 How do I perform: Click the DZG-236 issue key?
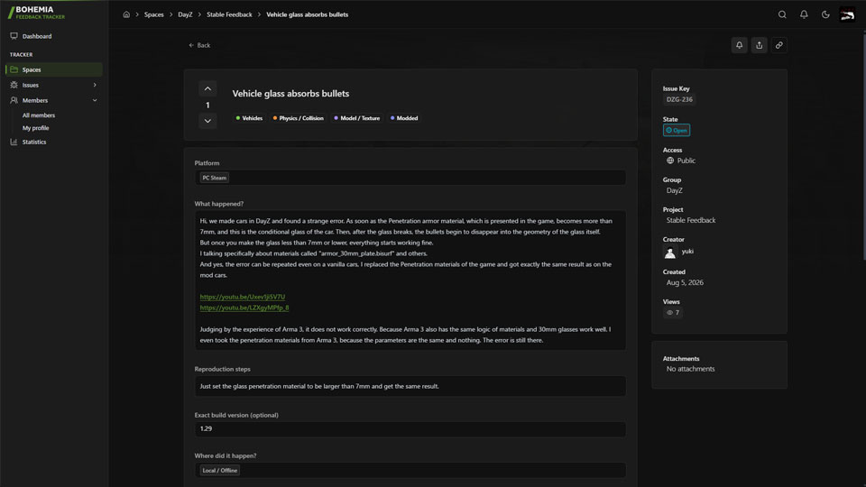679,99
